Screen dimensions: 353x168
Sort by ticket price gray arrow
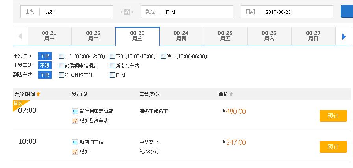231,94
